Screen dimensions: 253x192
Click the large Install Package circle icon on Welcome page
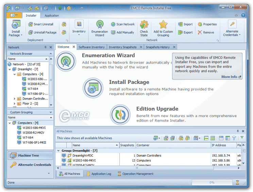click(x=93, y=88)
